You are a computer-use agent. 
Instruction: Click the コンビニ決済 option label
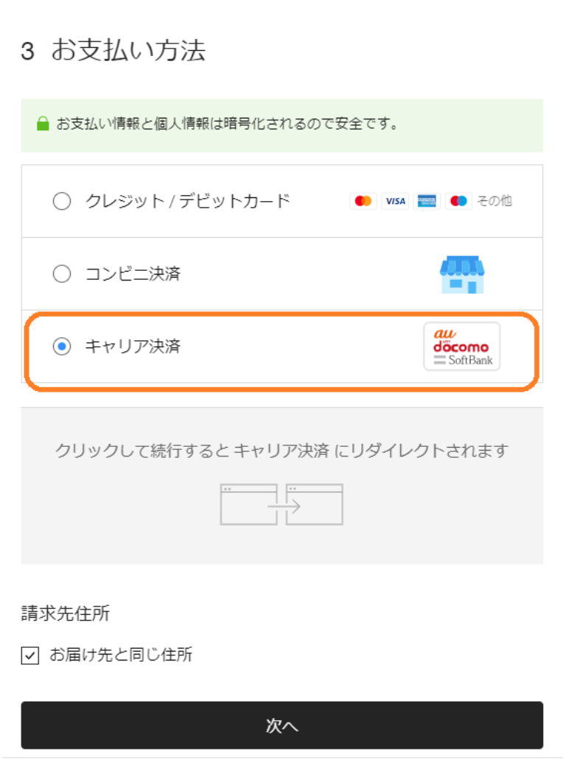tap(133, 274)
